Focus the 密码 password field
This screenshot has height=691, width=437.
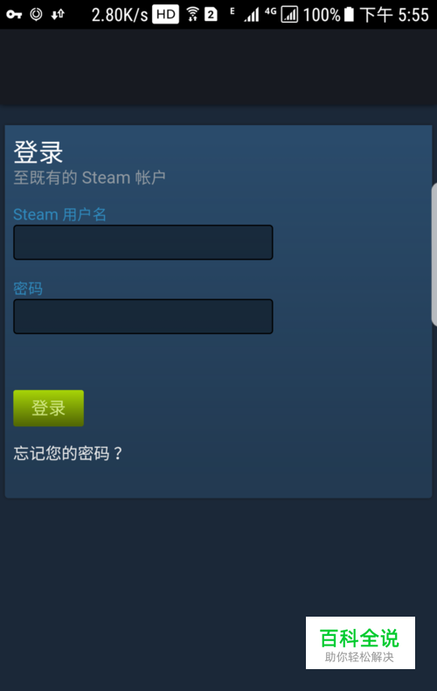(143, 317)
